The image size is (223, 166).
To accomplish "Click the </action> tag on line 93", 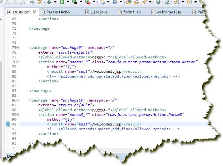I will pyautogui.click(x=48, y=134).
